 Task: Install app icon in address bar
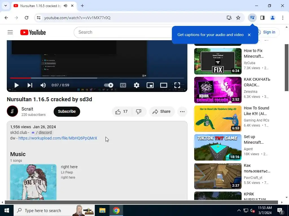(229, 18)
